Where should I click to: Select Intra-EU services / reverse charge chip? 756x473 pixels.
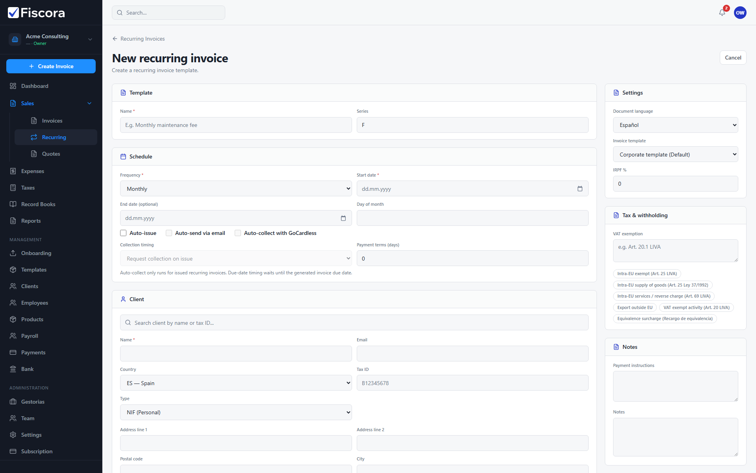664,296
